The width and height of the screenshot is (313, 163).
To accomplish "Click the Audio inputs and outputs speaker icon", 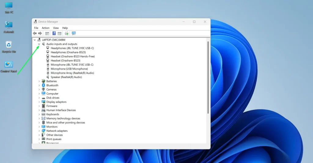I will coord(43,44).
